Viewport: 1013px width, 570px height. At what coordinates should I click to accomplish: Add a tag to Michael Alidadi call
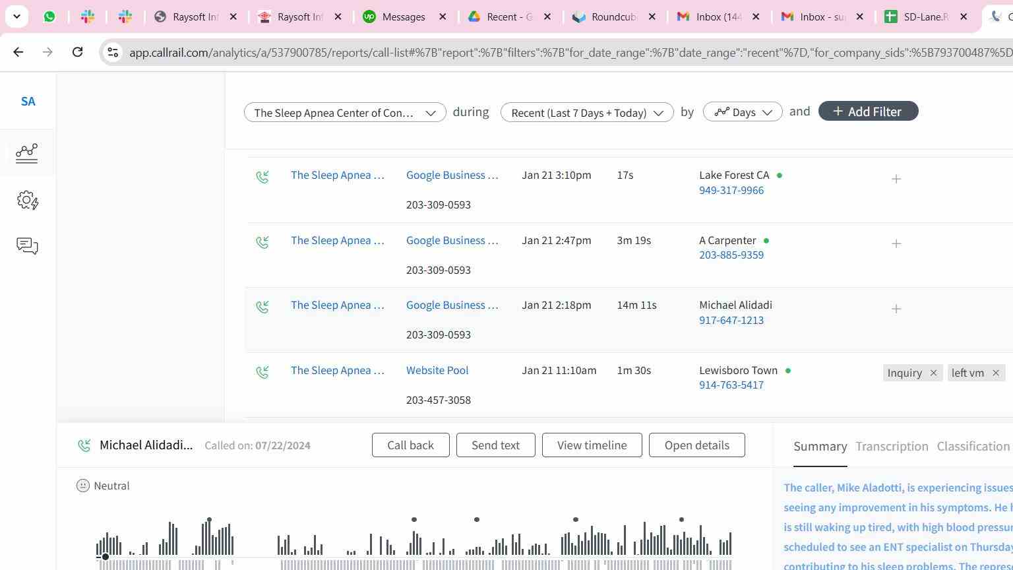pos(896,309)
